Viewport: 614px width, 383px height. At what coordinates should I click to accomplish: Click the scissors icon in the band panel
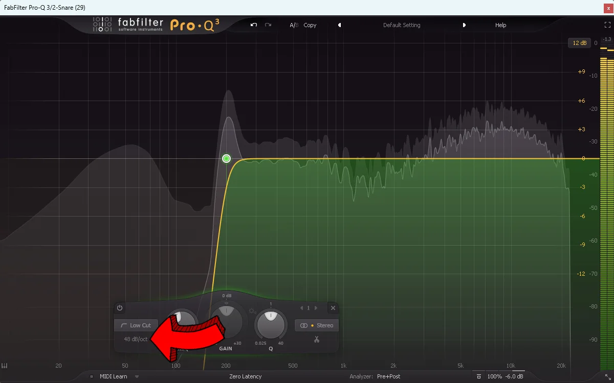(317, 339)
